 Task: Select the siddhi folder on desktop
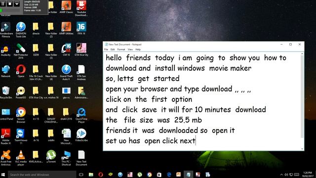click(x=51, y=135)
